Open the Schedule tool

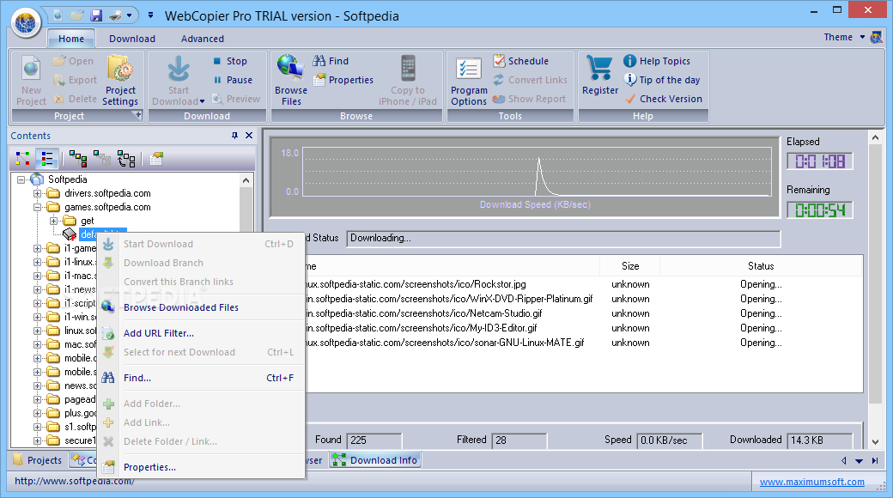521,61
